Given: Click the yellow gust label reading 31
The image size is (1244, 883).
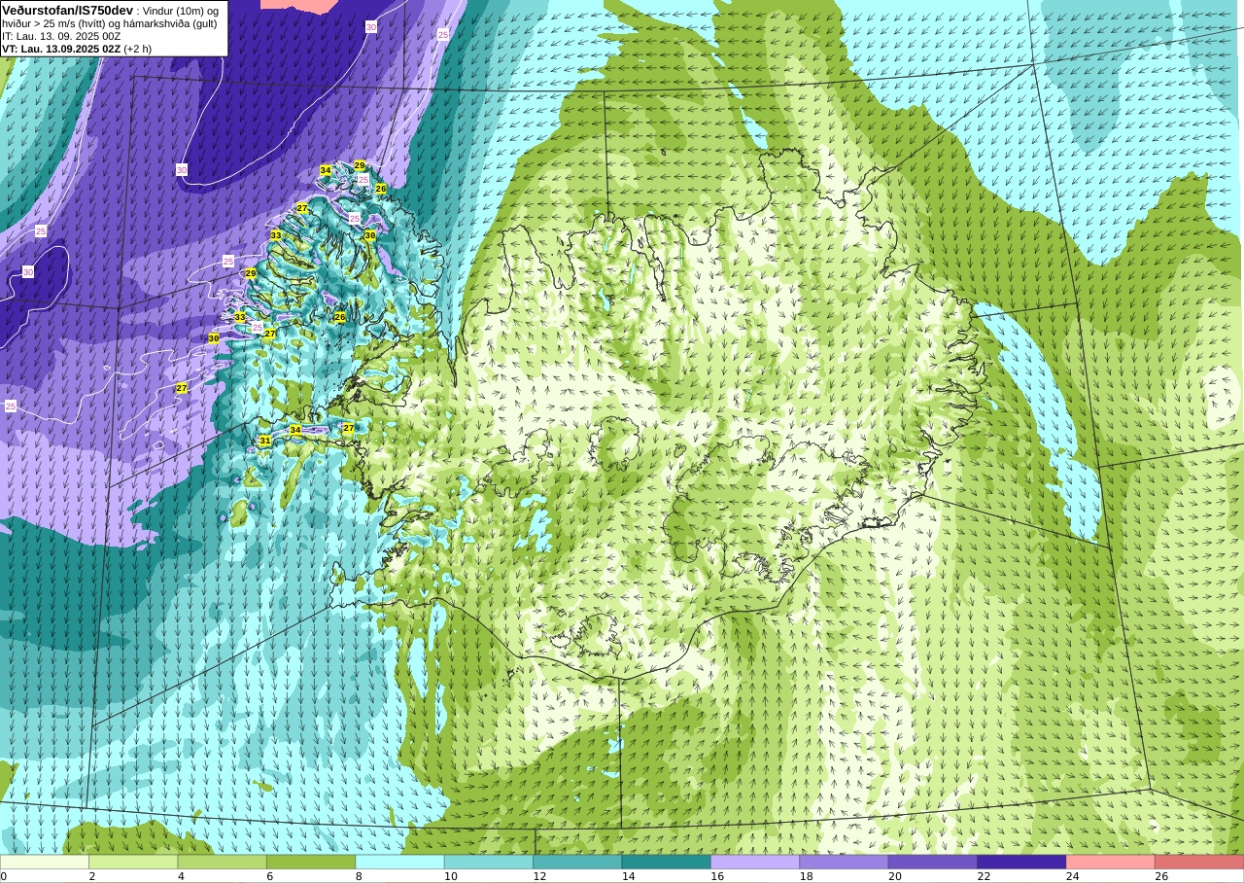Looking at the screenshot, I should click(265, 441).
